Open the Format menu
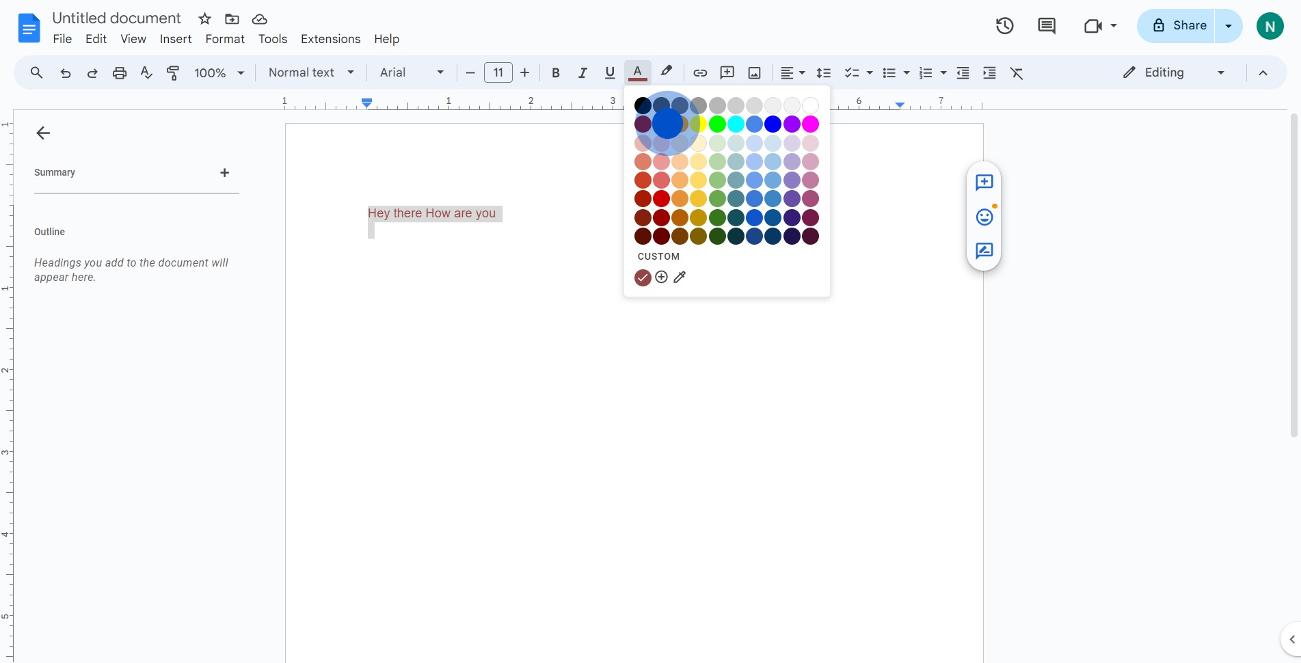Image resolution: width=1301 pixels, height=663 pixels. pos(224,39)
